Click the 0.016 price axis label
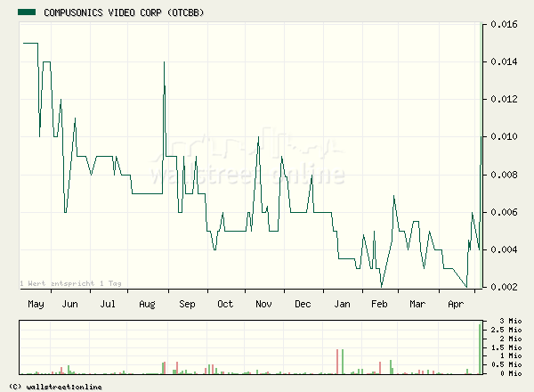 pyautogui.click(x=504, y=24)
